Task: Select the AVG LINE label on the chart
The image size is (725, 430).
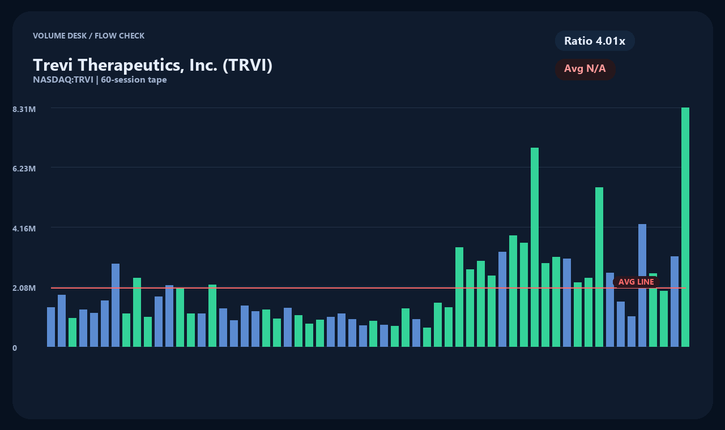Action: click(x=636, y=282)
